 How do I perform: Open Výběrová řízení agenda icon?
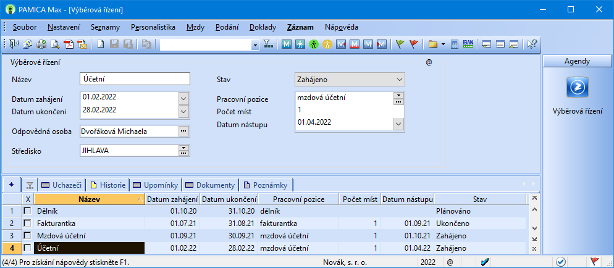point(576,88)
